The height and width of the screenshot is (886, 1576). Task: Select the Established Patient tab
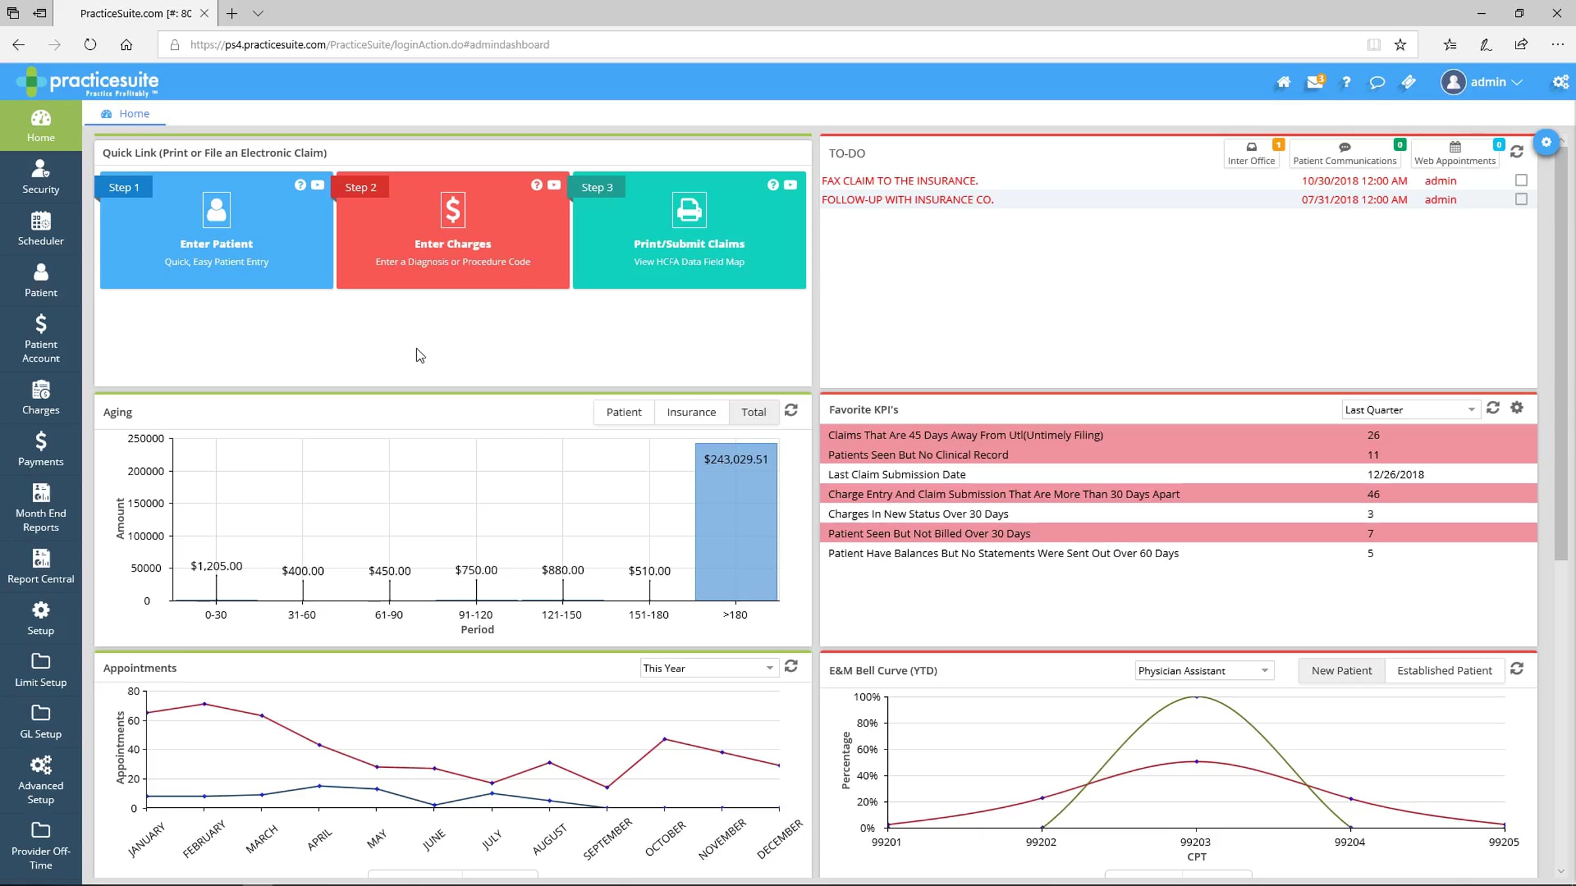pyautogui.click(x=1445, y=671)
